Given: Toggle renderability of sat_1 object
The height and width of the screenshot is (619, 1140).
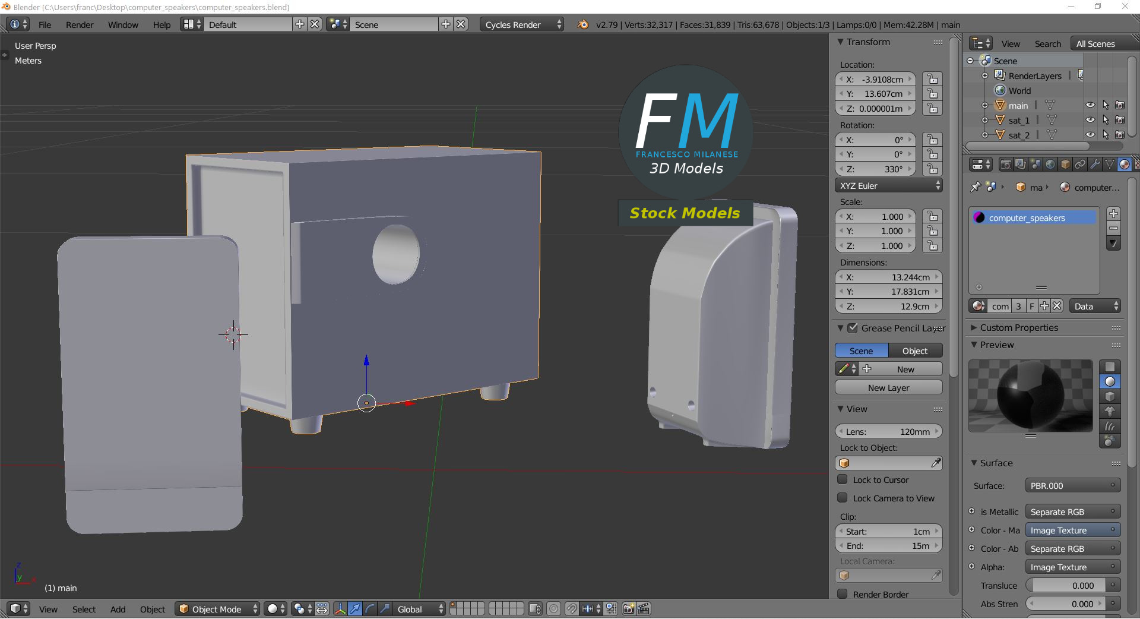Looking at the screenshot, I should coord(1120,120).
